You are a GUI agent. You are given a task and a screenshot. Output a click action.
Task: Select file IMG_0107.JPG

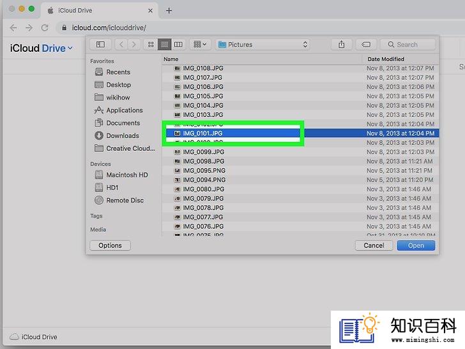[x=300, y=77]
